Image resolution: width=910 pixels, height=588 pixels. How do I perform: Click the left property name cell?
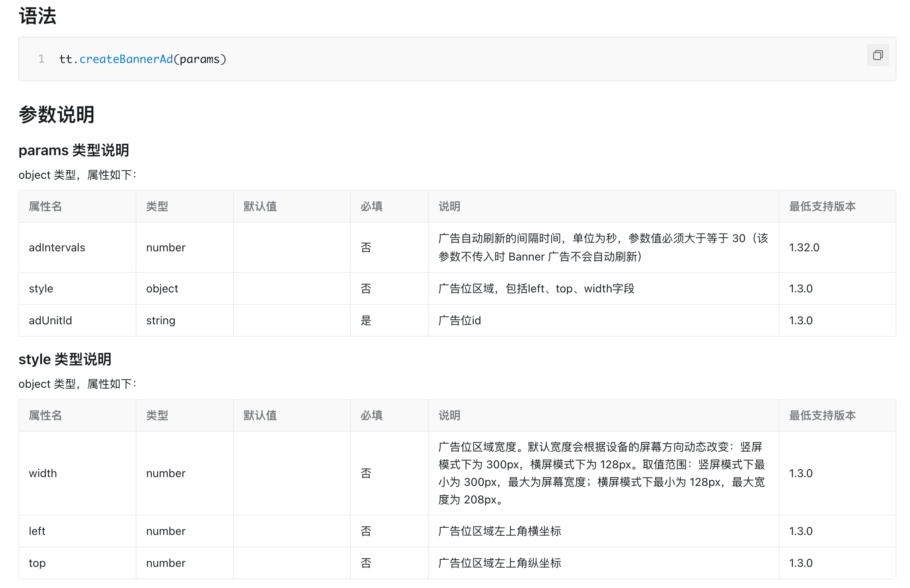37,531
